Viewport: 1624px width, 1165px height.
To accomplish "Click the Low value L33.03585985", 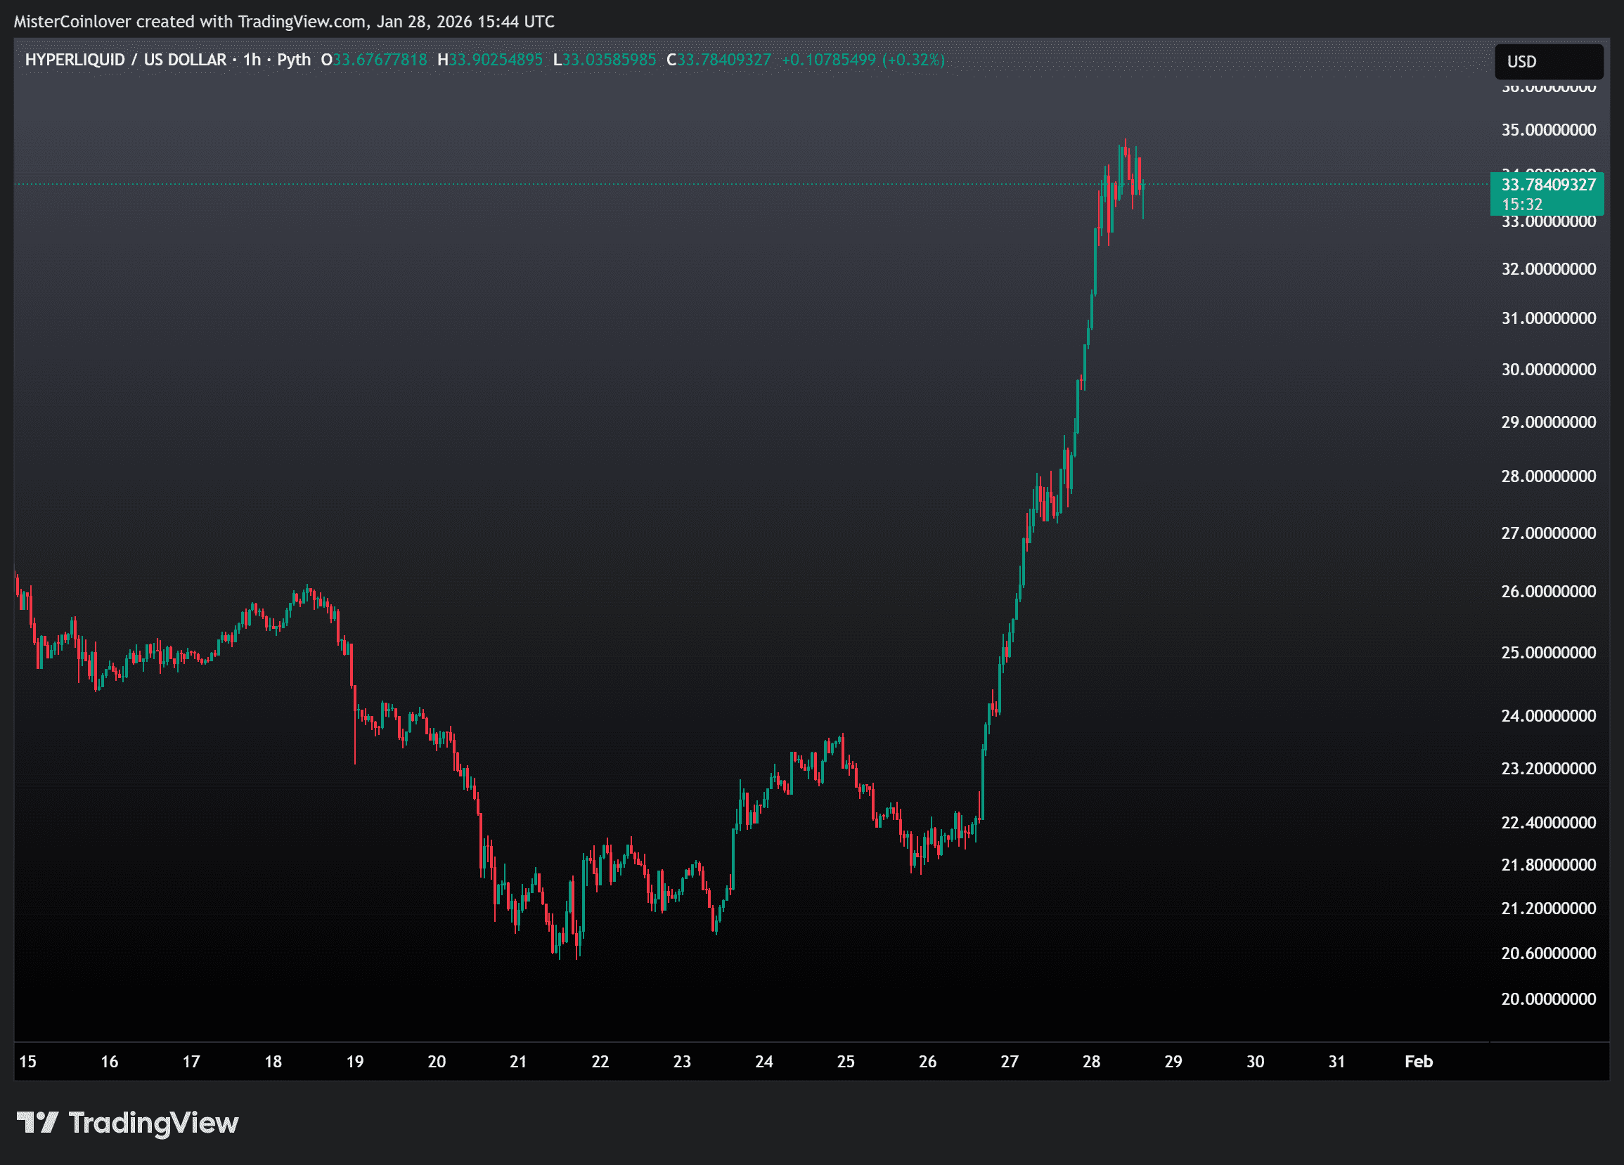I will [x=605, y=60].
